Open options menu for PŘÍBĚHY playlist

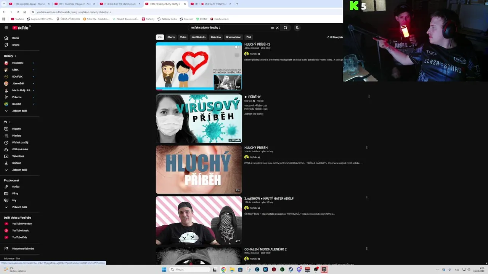pyautogui.click(x=369, y=97)
